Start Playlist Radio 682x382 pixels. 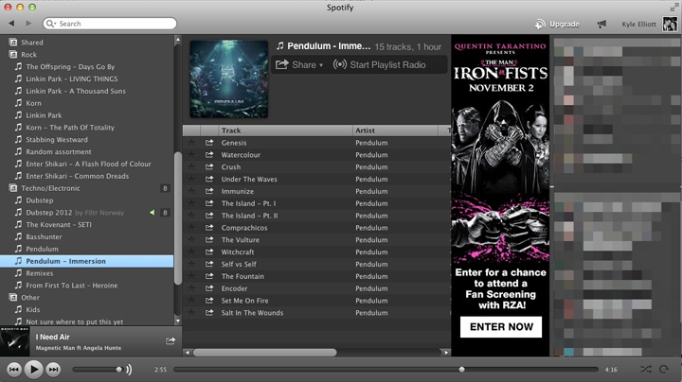(379, 64)
